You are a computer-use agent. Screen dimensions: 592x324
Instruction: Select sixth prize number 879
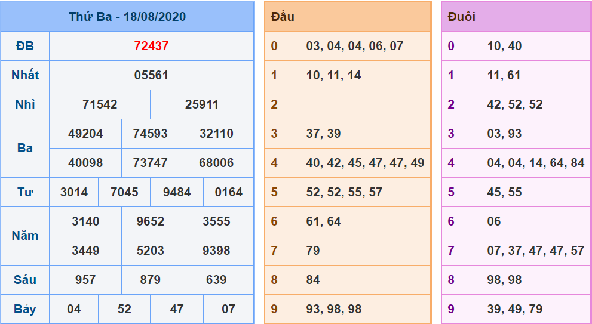[x=151, y=280]
